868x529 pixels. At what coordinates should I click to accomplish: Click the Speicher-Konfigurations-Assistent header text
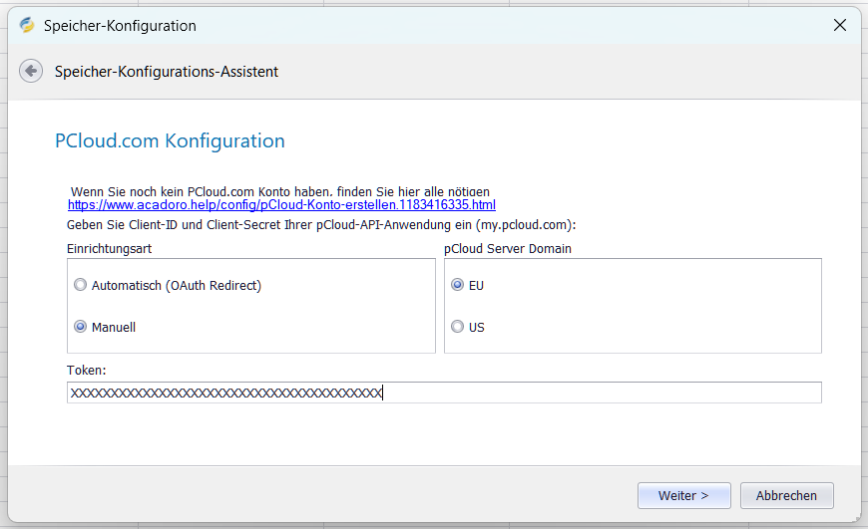[166, 72]
